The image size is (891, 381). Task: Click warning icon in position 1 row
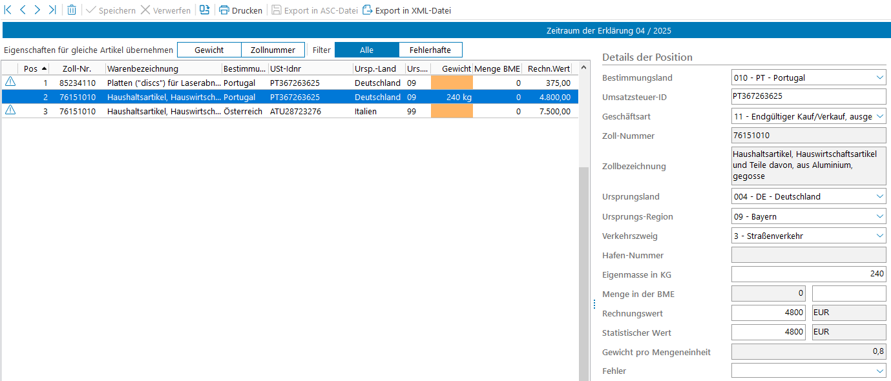pyautogui.click(x=10, y=82)
